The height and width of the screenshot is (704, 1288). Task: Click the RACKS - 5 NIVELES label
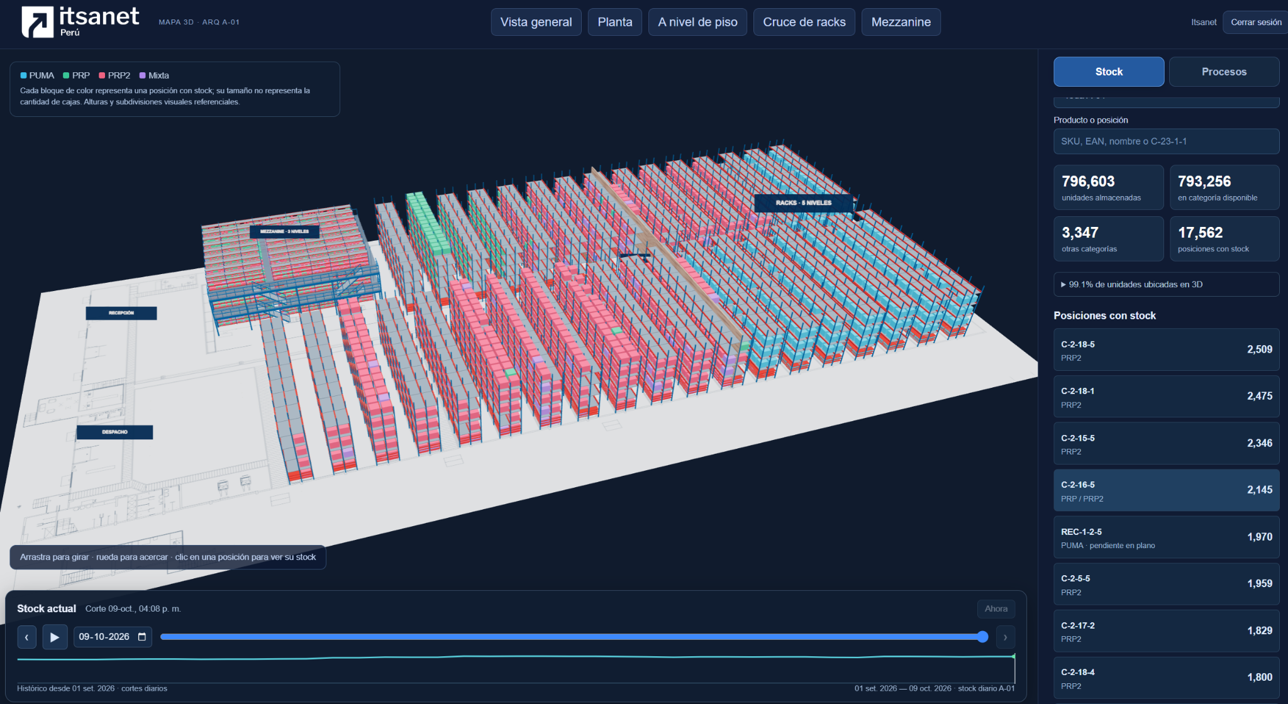click(803, 203)
